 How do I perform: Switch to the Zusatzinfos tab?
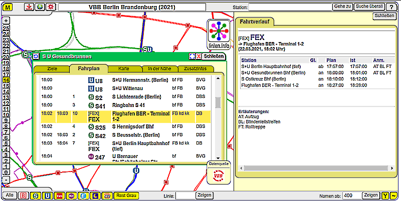pyautogui.click(x=195, y=69)
